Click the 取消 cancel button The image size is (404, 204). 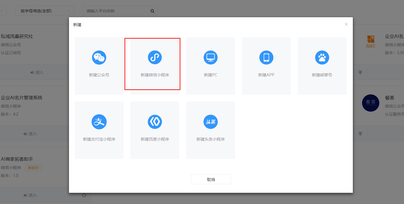211,179
